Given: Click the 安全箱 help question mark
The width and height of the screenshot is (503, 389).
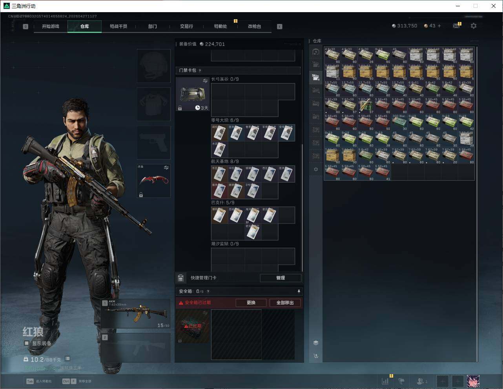Looking at the screenshot, I should coord(208,291).
